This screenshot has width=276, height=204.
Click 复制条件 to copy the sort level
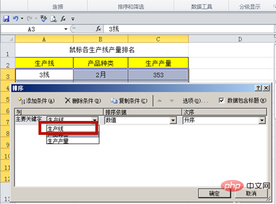[x=129, y=101]
